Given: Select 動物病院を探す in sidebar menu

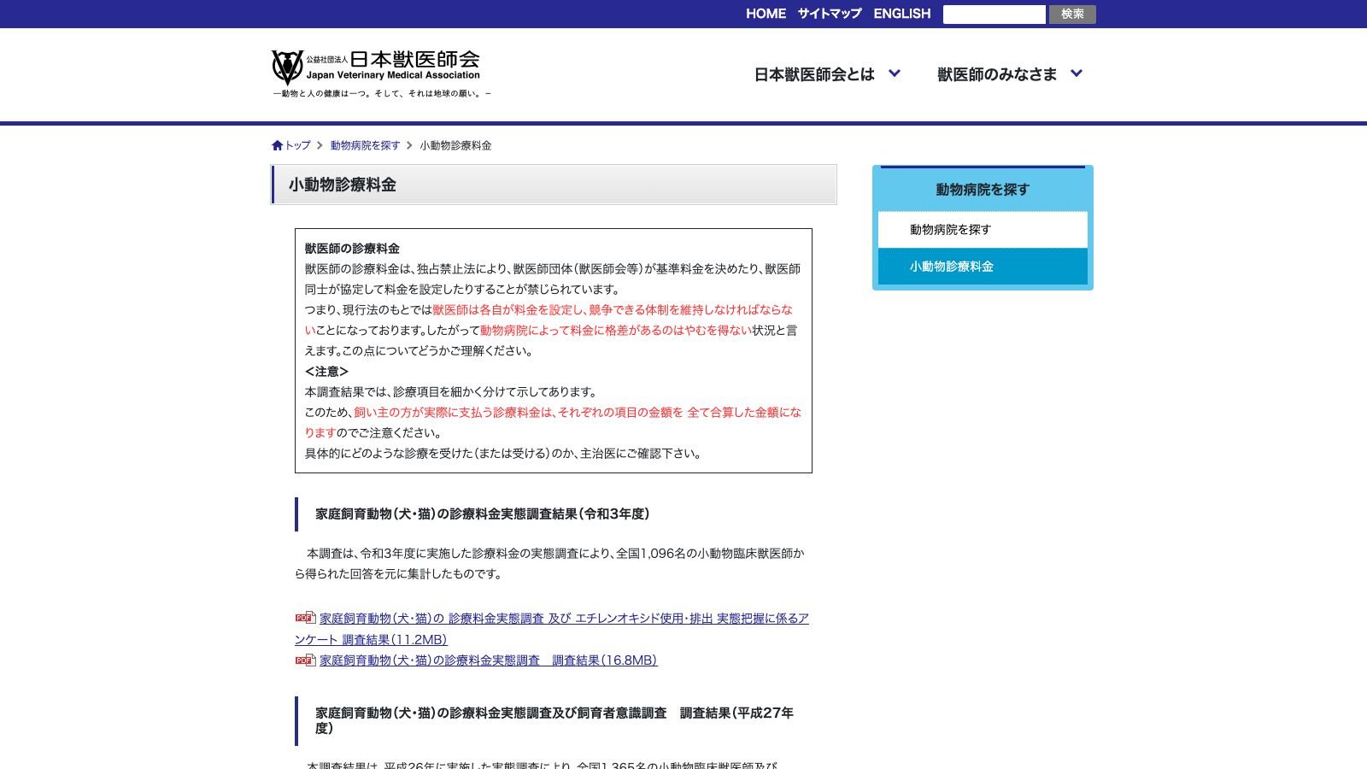Looking at the screenshot, I should [983, 230].
